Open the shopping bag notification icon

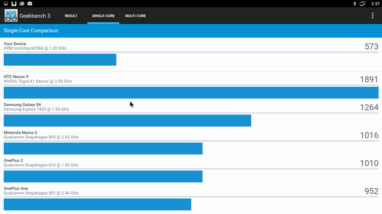click(x=30, y=3)
